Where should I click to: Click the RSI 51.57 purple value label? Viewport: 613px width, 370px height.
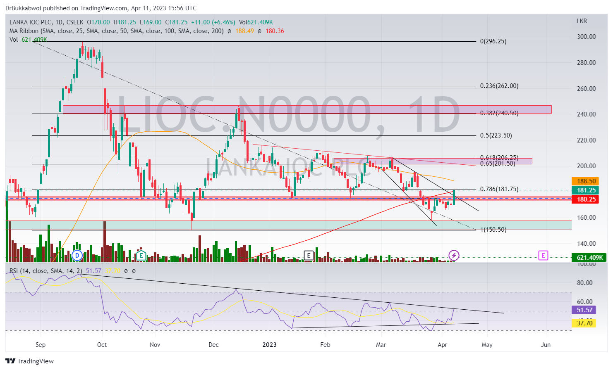pyautogui.click(x=584, y=310)
